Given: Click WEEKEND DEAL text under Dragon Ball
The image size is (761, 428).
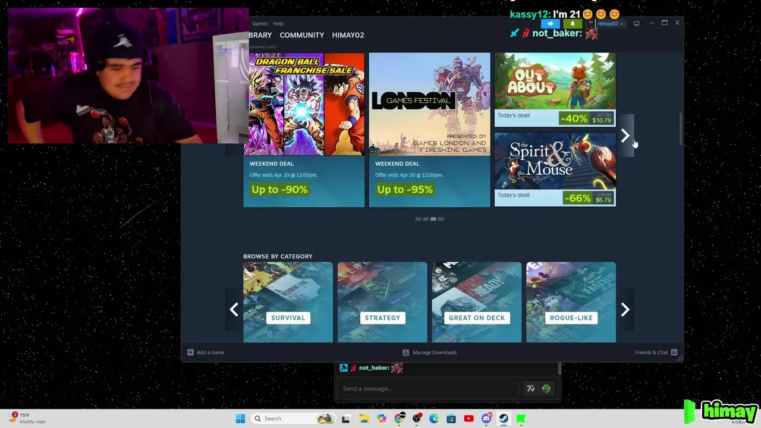Looking at the screenshot, I should 272,163.
